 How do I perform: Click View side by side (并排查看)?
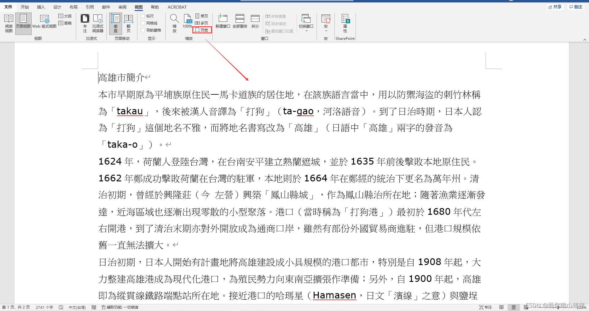276,16
